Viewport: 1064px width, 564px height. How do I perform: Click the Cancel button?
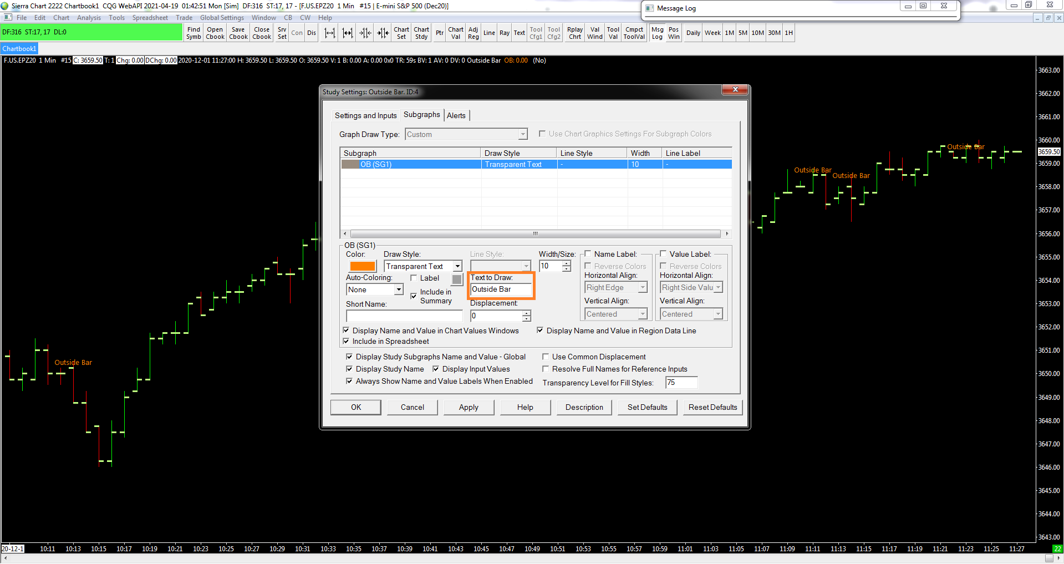(x=413, y=407)
